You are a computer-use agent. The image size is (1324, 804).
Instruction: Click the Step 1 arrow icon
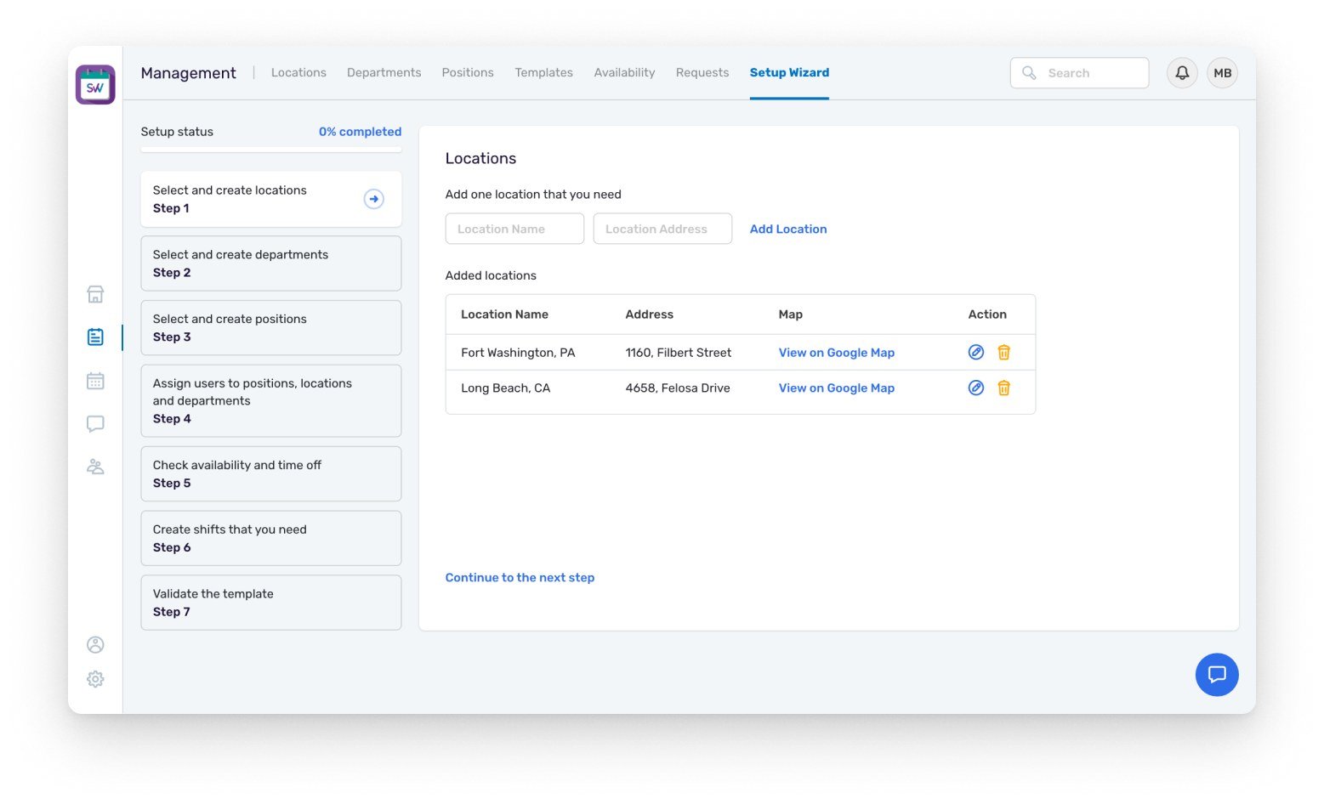(x=374, y=199)
